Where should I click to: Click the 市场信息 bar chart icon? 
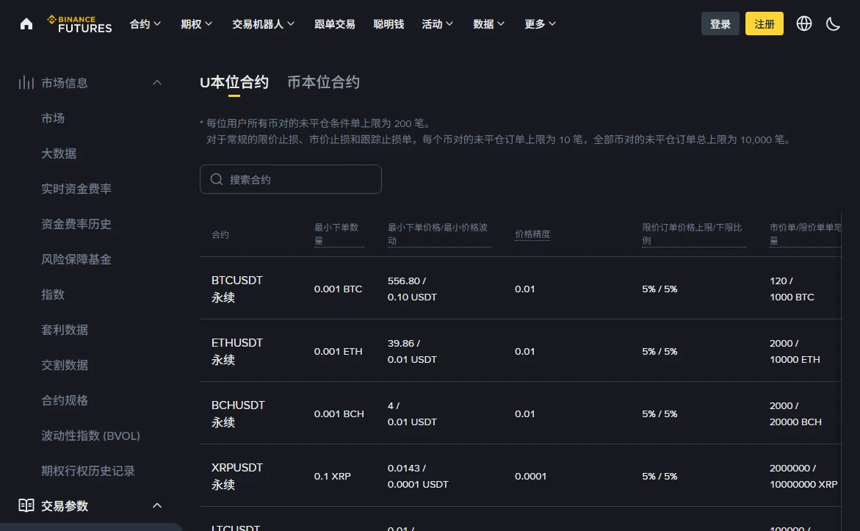(x=26, y=83)
